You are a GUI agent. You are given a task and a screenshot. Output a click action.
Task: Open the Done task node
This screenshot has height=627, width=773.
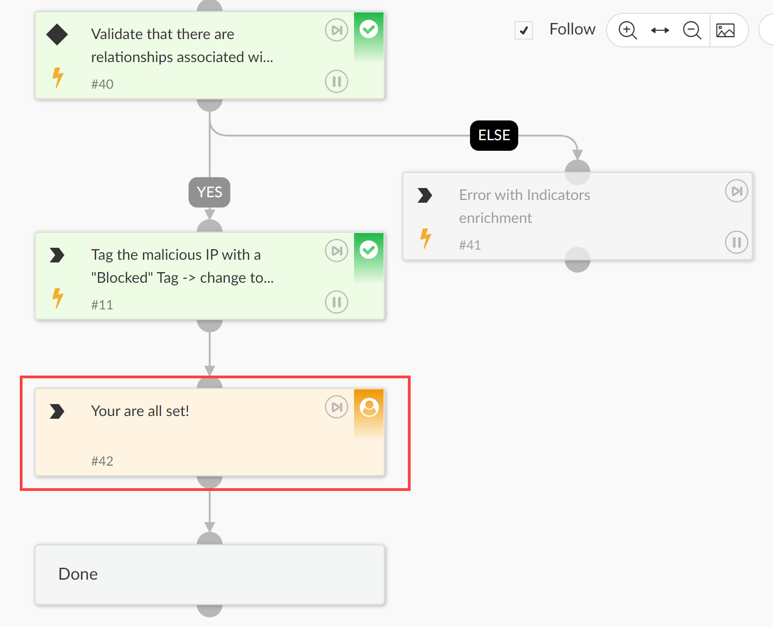[210, 575]
